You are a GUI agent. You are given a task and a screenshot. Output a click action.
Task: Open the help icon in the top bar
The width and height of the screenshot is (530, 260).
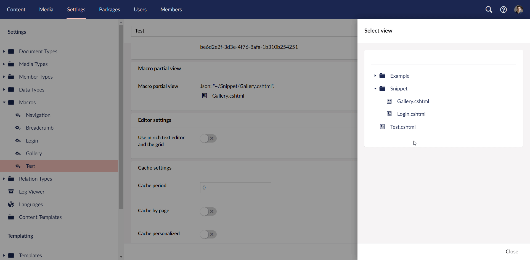tap(504, 9)
